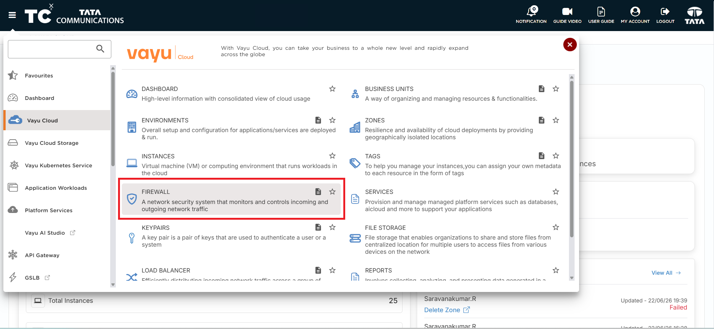Viewport: 714px width, 329px height.
Task: Open the BUSINESS UNITS documentation icon
Action: tap(542, 89)
